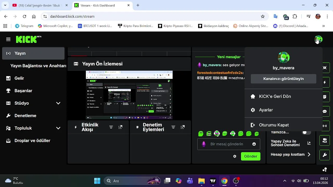The width and height of the screenshot is (333, 187).
Task: Bookmark this page with the star icon
Action: (263, 16)
